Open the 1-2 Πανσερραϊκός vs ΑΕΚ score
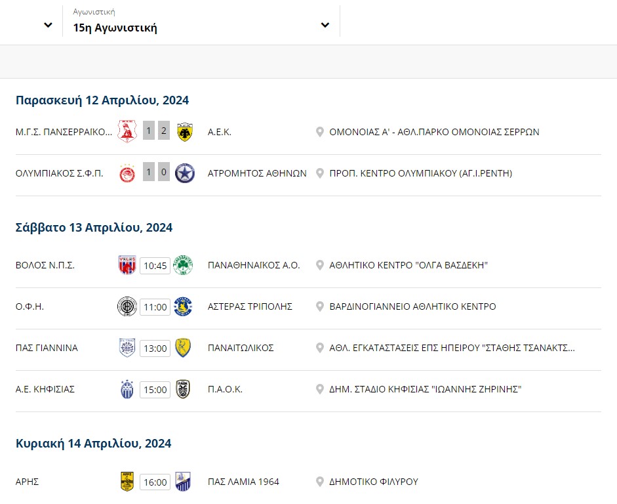This screenshot has height=504, width=617. (x=156, y=131)
